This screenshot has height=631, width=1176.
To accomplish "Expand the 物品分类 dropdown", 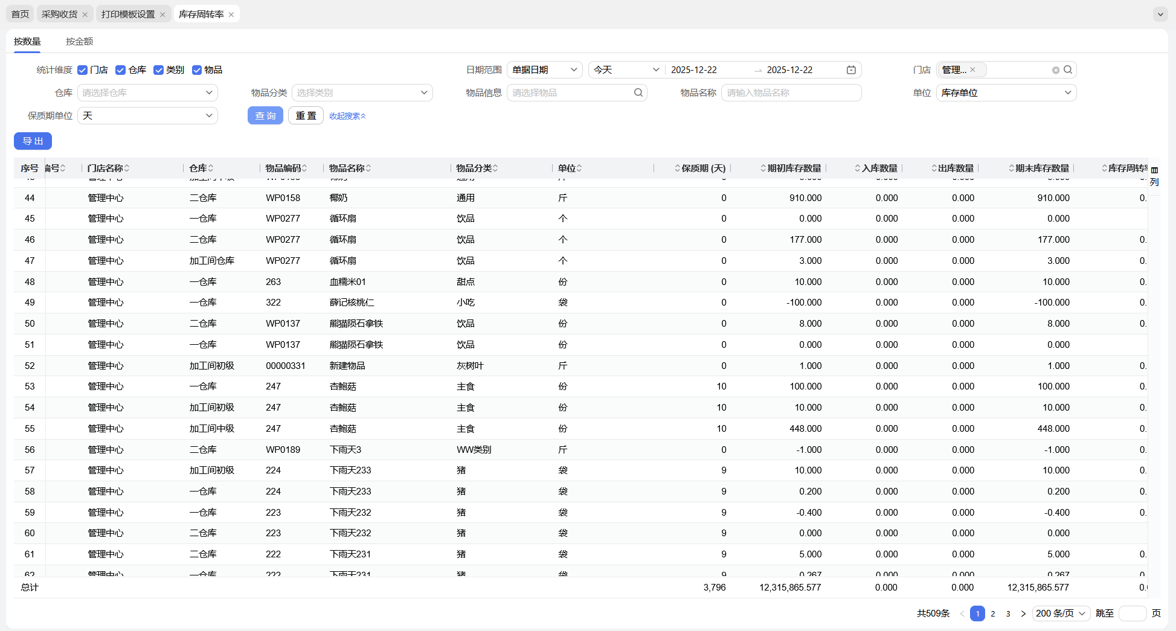I will pyautogui.click(x=362, y=93).
